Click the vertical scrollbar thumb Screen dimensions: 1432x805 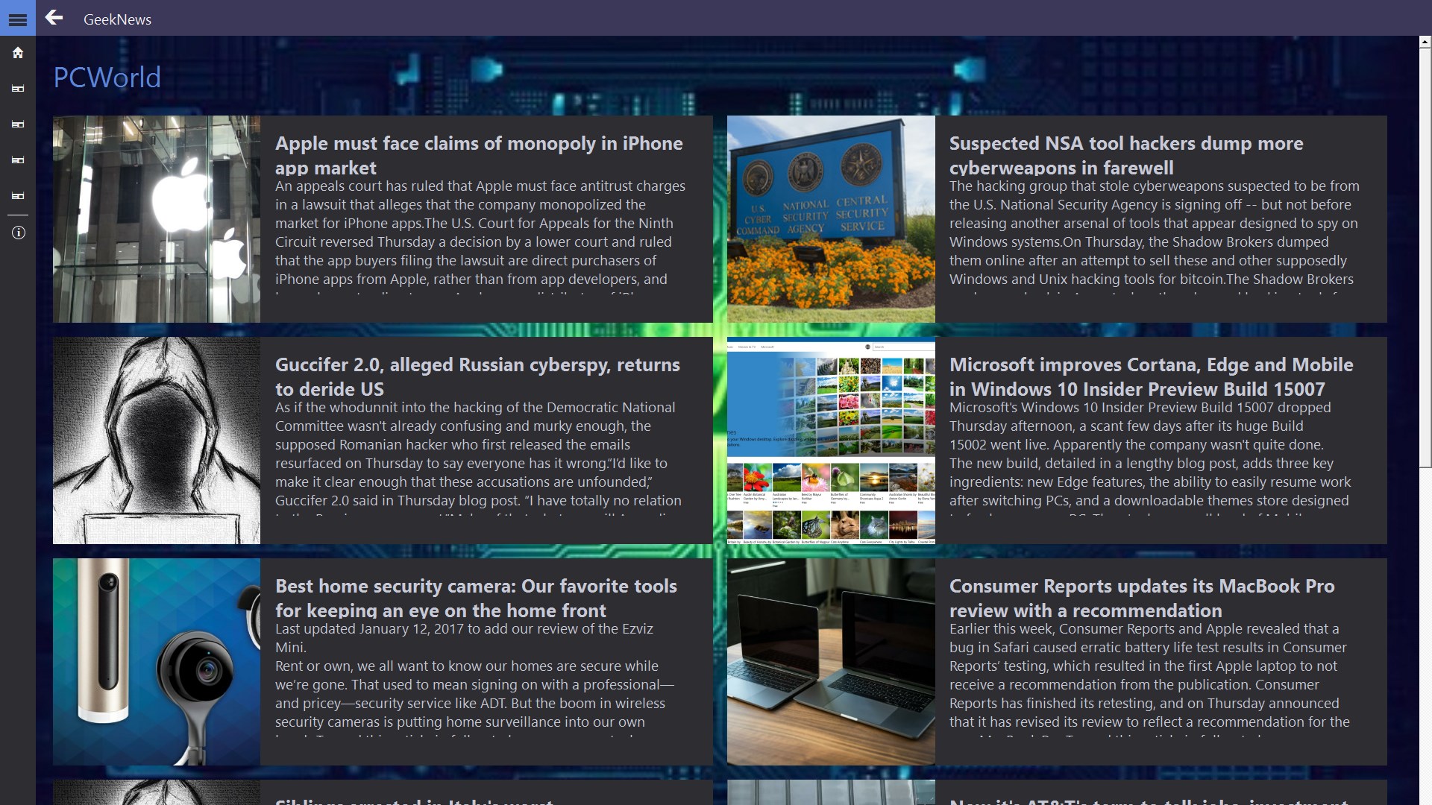1425,257
